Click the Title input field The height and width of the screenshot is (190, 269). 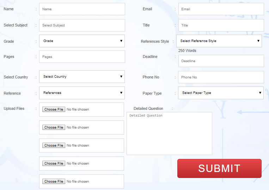[x=221, y=25]
